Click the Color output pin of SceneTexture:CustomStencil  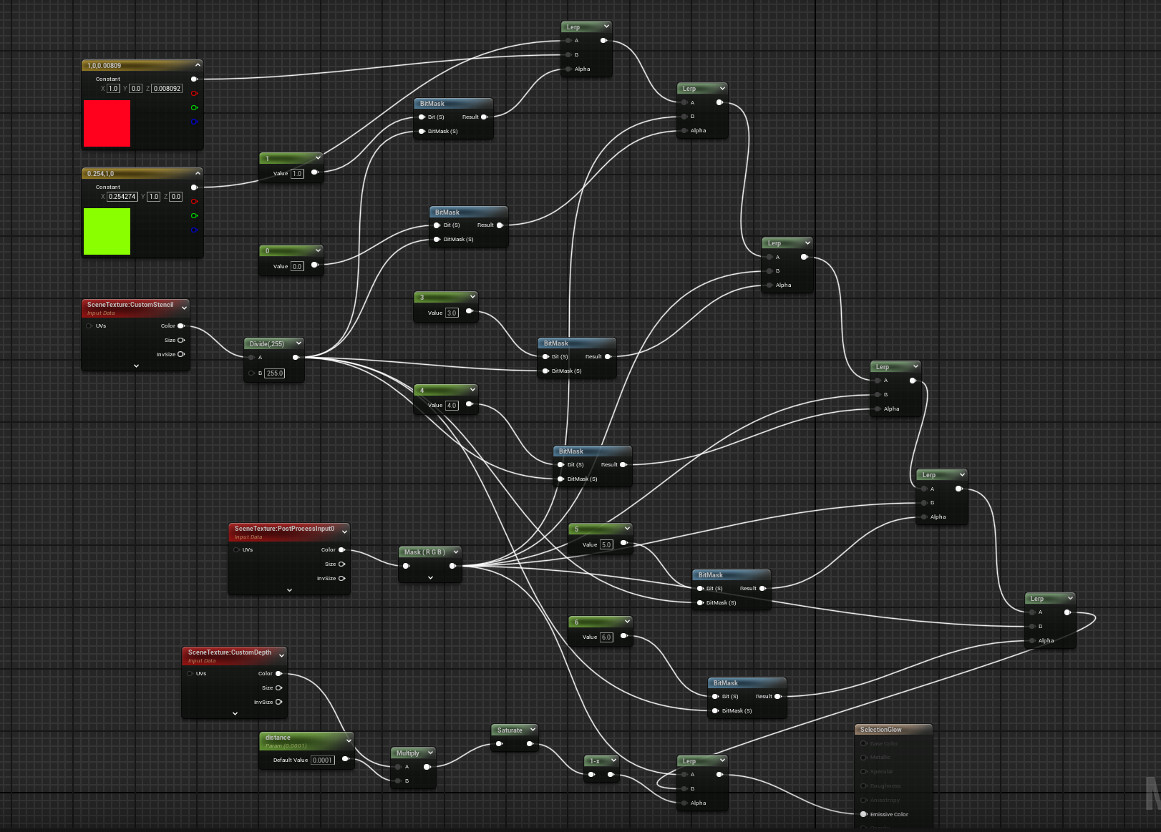[x=181, y=326]
